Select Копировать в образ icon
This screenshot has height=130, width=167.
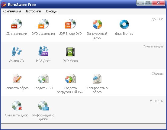[x=97, y=79]
